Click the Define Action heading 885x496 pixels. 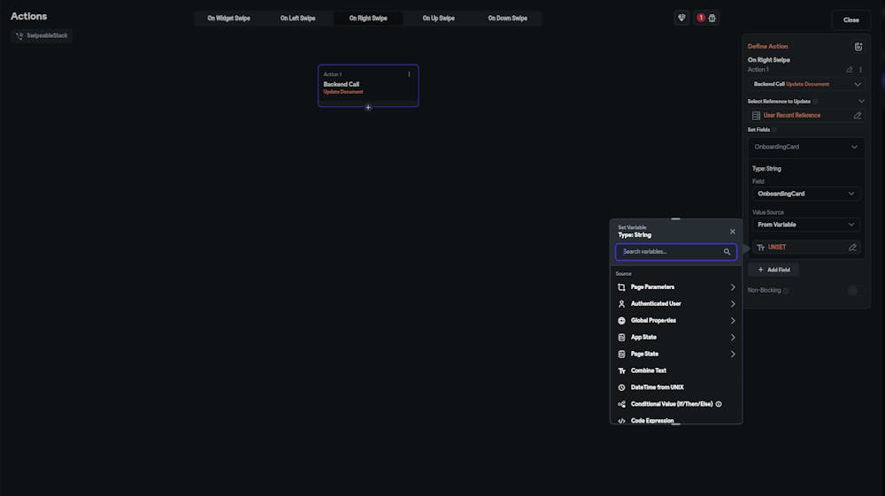(767, 47)
